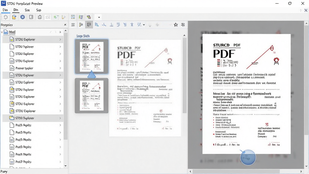Click the three-line hamburger icon

click(73, 25)
